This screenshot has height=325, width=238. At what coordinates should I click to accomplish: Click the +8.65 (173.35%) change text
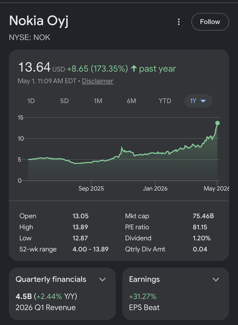97,69
